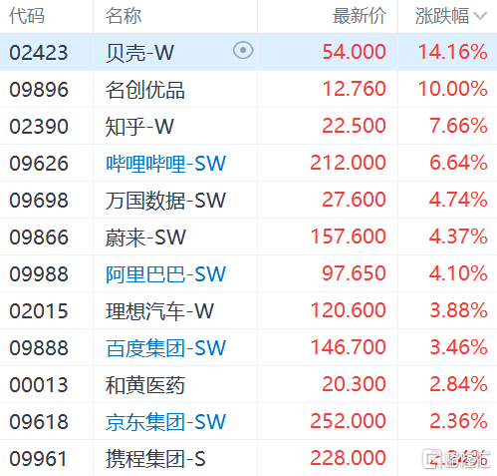This screenshot has width=497, height=476.
Task: Select stock name 携程集团-S
Action: (x=155, y=459)
